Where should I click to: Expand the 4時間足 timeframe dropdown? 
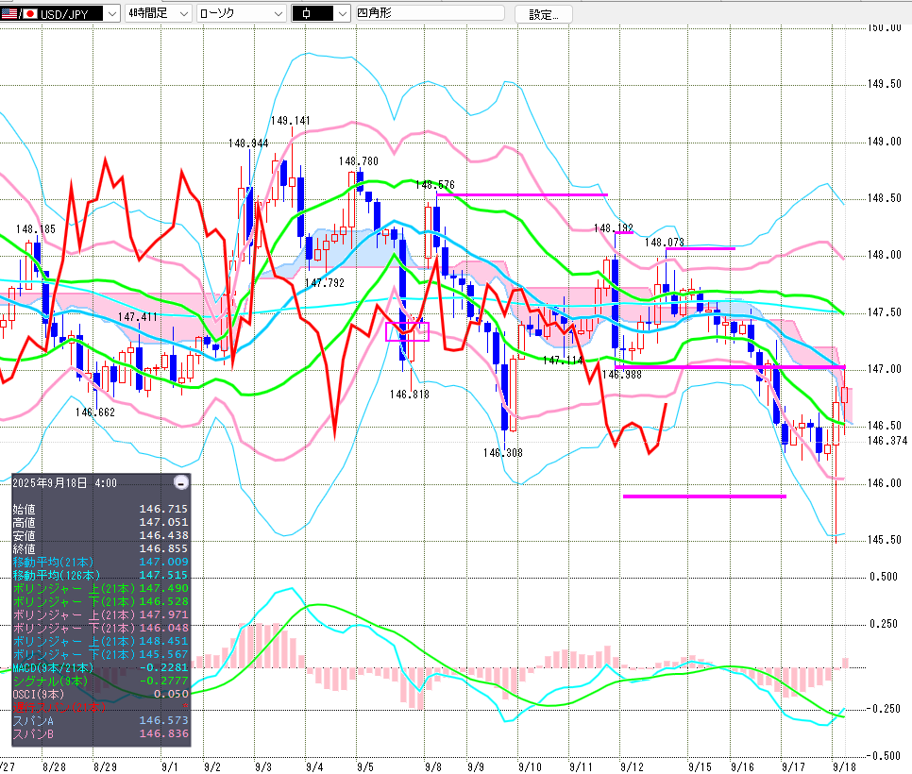click(x=182, y=13)
